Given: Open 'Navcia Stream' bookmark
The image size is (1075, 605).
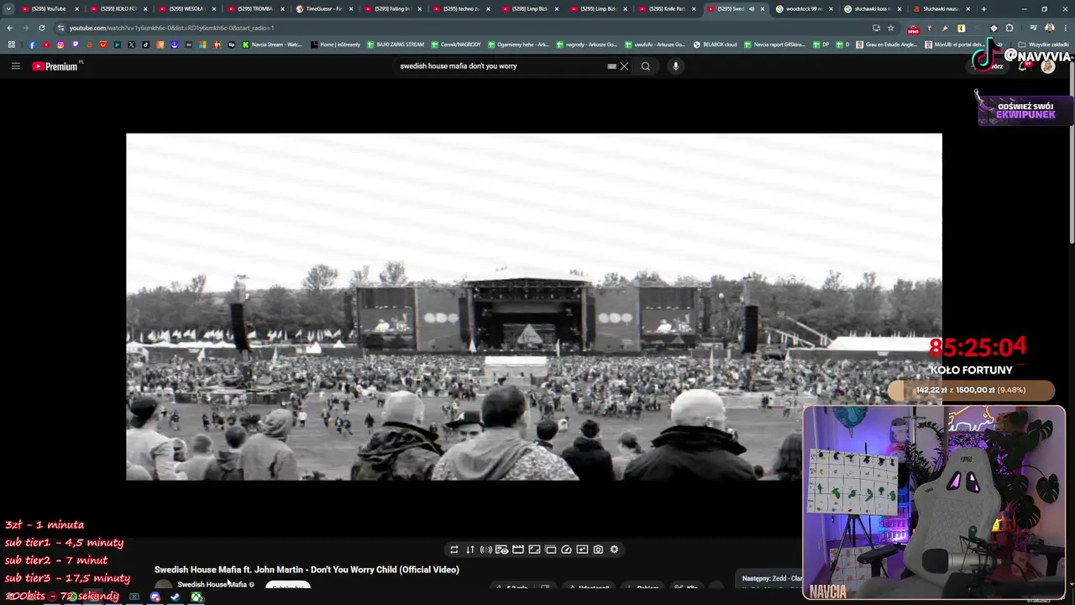Looking at the screenshot, I should point(271,45).
